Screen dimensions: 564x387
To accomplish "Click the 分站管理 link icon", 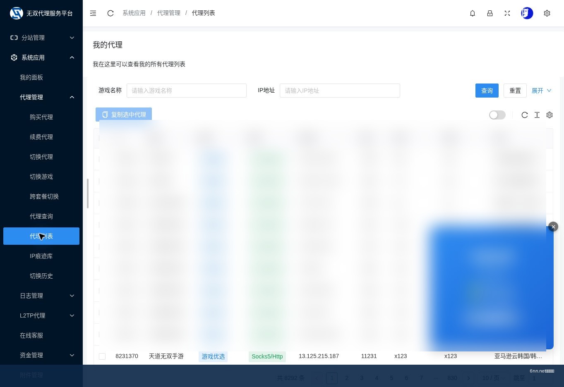I will 14,38.
